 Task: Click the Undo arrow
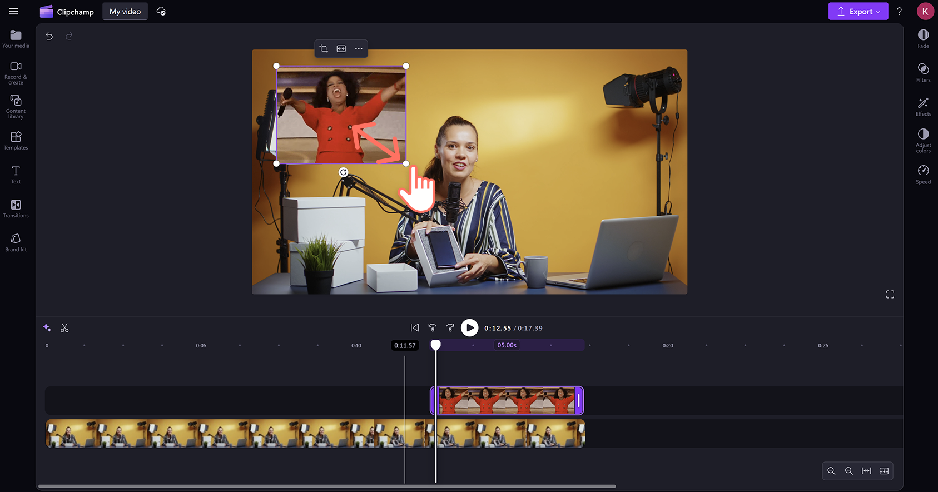[49, 36]
